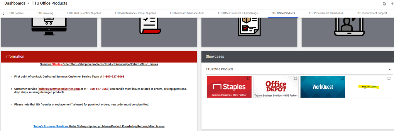394x131 pixels.
Task: Launch the Office Depot punchout tile
Action: click(x=276, y=87)
